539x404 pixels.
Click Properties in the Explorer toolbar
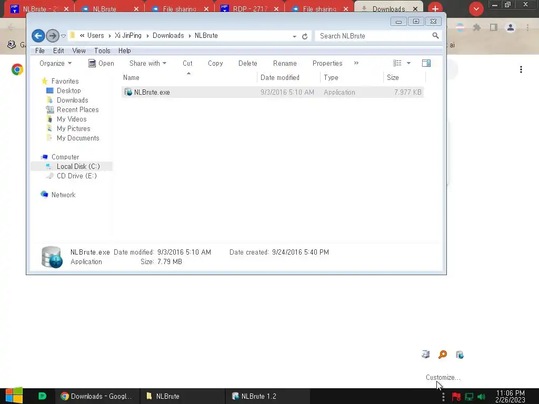[x=327, y=63]
